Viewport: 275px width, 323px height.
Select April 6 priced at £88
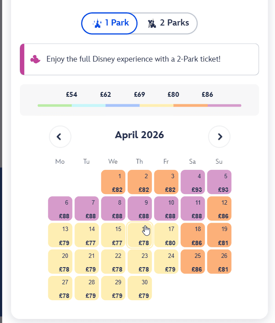[60, 209]
